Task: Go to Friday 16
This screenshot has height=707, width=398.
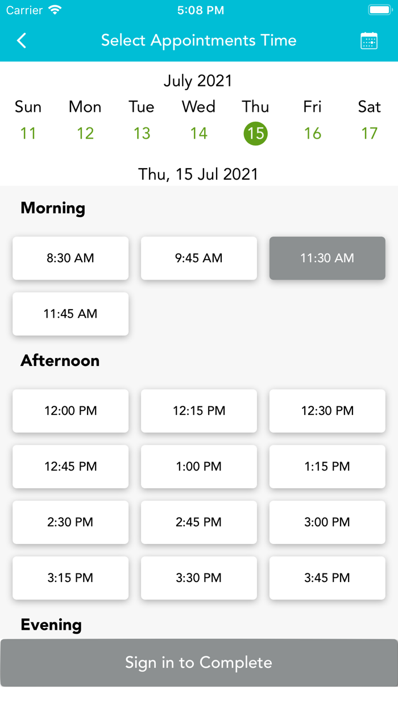Action: [312, 133]
